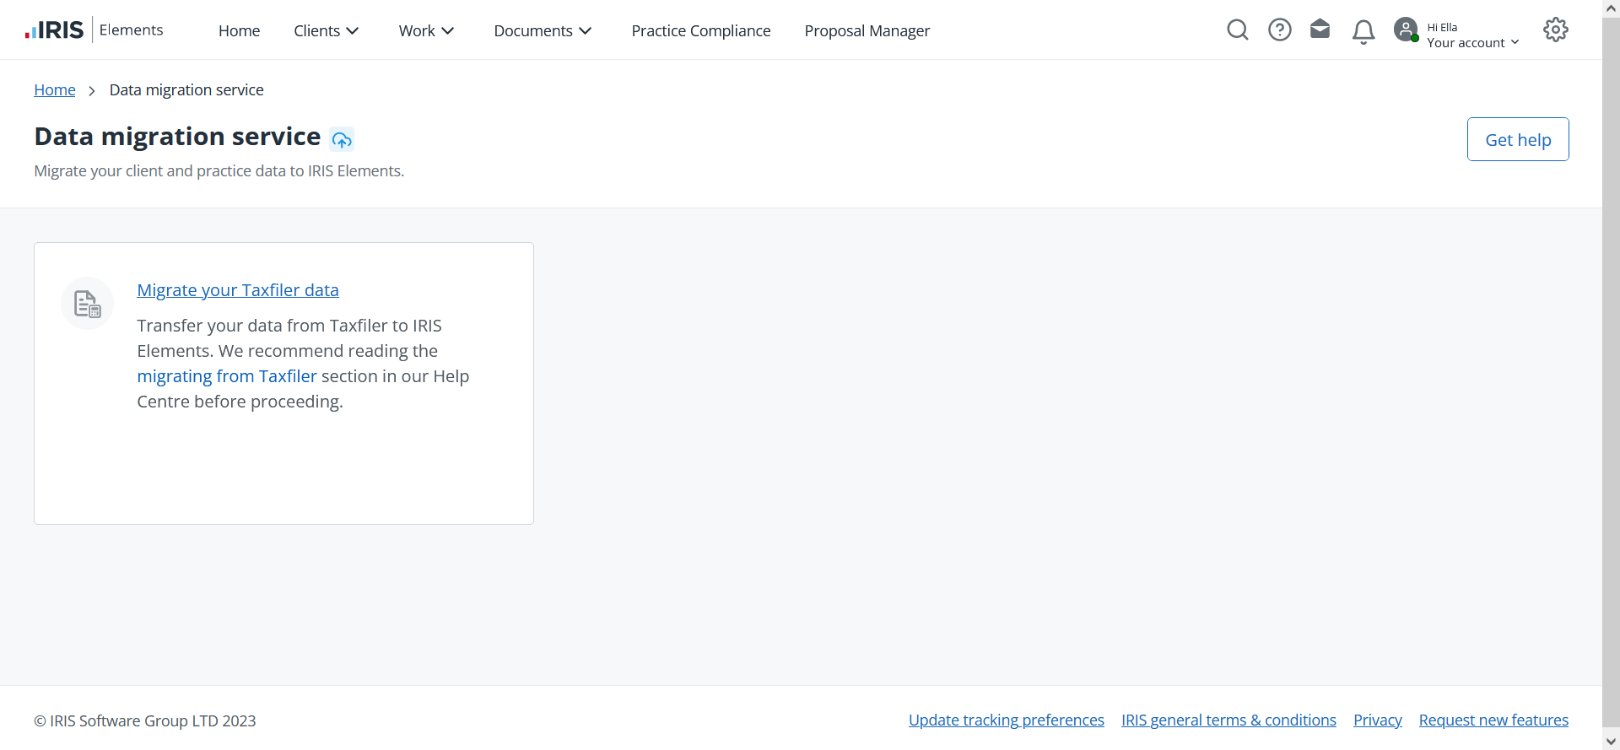Open Proposal Manager from the nav bar
This screenshot has width=1620, height=750.
(867, 30)
